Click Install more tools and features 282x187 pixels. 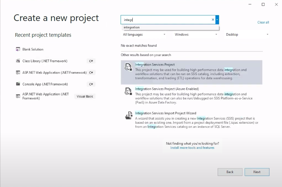coord(192,148)
